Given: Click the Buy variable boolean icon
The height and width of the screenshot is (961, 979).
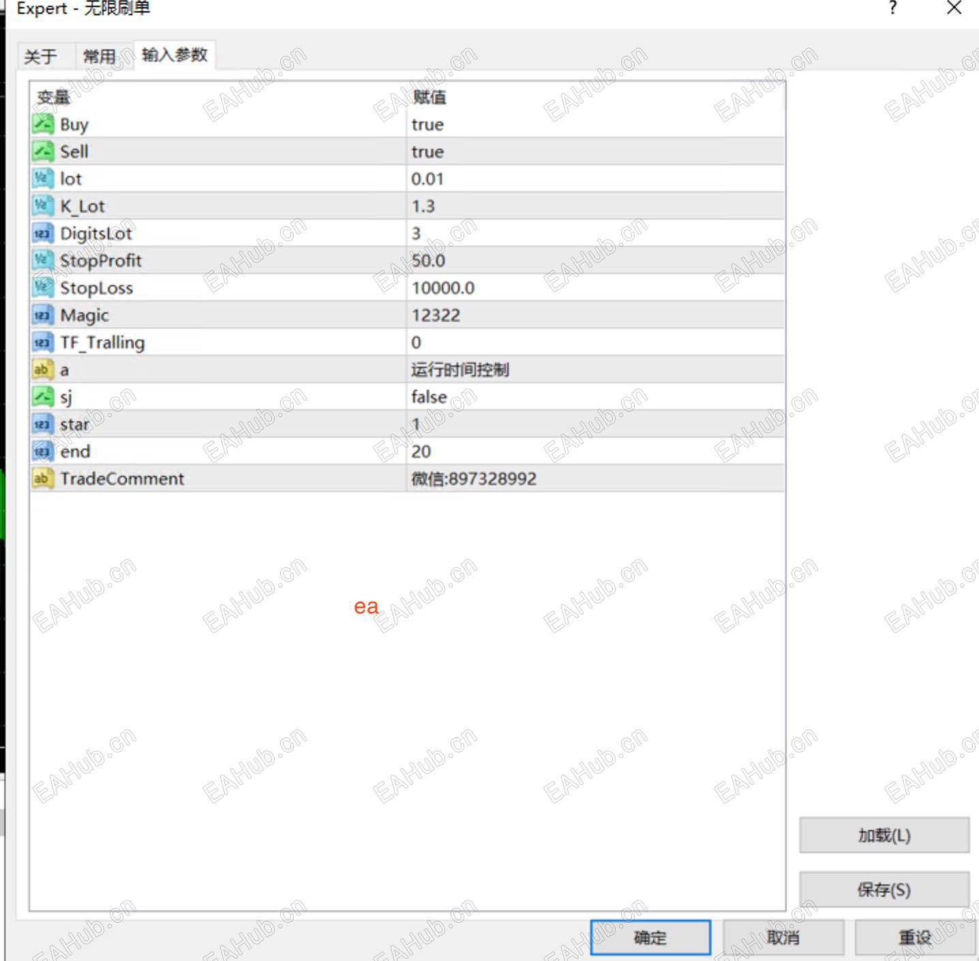Looking at the screenshot, I should tap(42, 124).
